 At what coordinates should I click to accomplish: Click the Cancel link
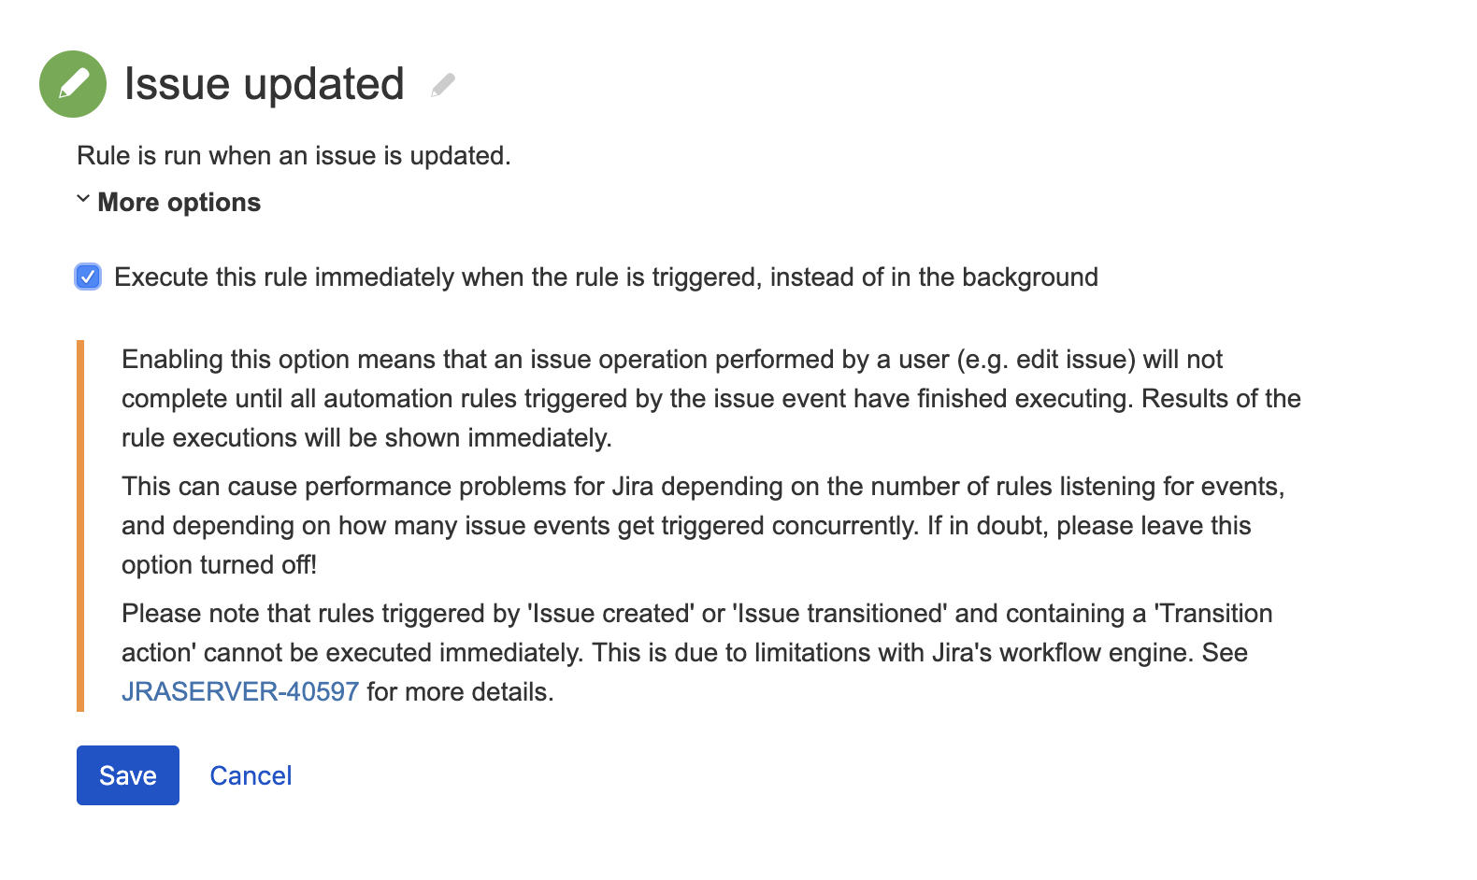click(x=251, y=775)
